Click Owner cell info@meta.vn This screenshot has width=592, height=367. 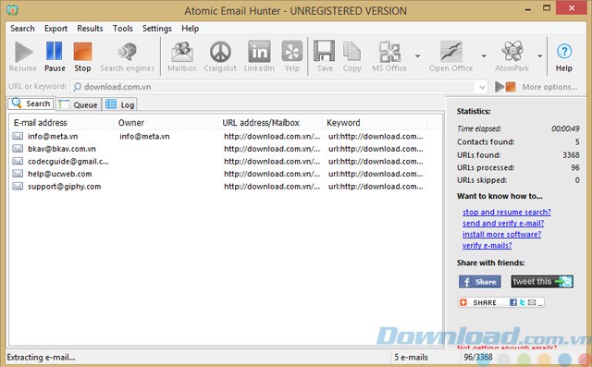pos(144,136)
